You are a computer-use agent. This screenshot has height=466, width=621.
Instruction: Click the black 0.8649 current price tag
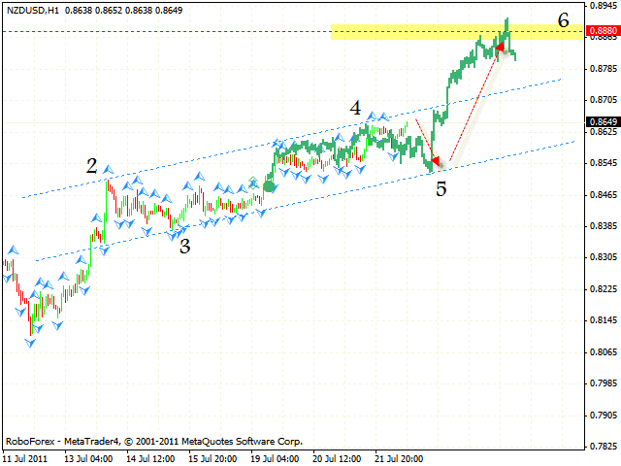601,122
